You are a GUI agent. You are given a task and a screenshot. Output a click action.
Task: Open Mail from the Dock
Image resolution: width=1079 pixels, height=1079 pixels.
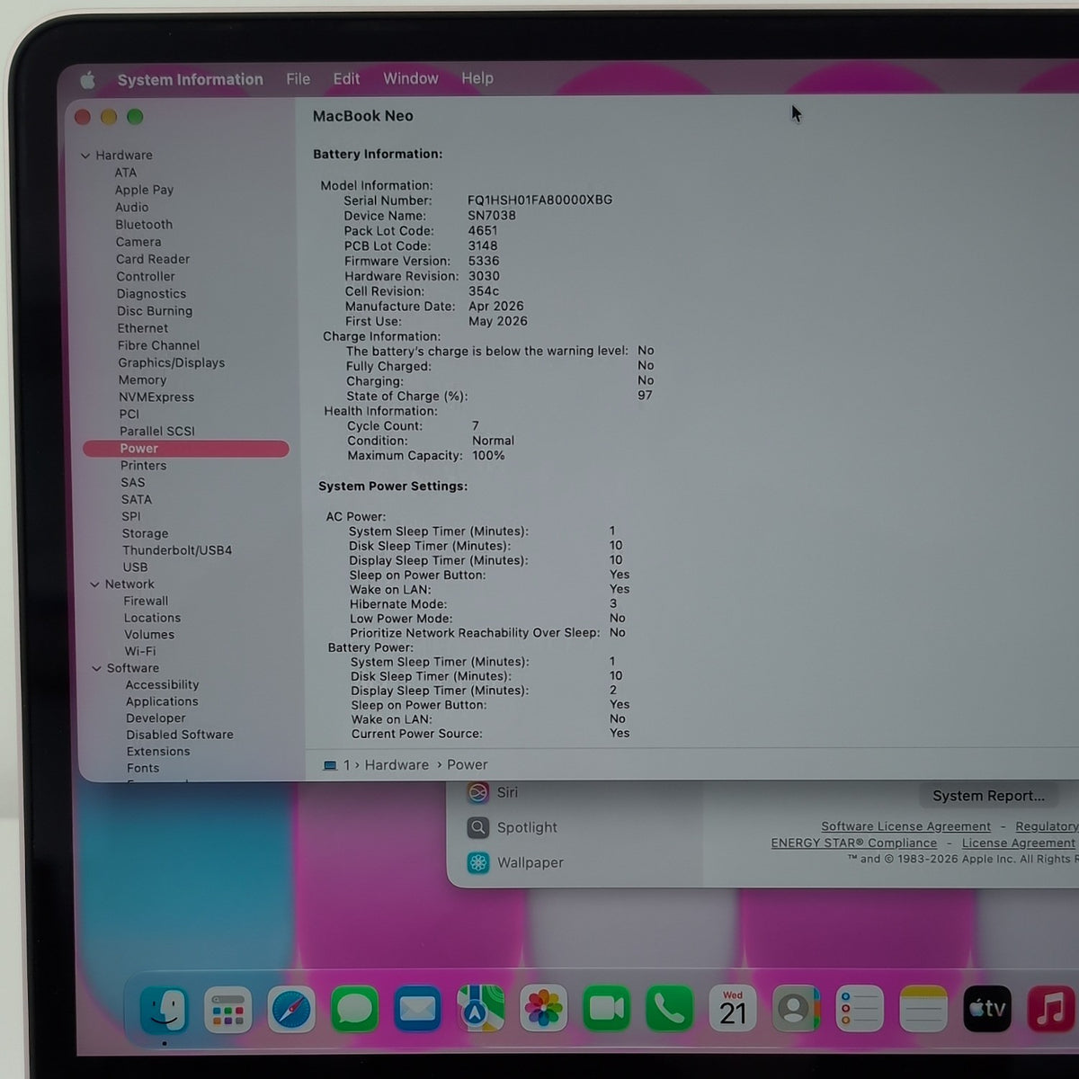pyautogui.click(x=417, y=1010)
